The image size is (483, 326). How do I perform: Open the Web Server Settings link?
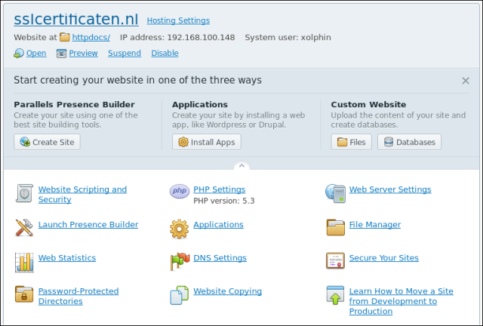tap(390, 189)
